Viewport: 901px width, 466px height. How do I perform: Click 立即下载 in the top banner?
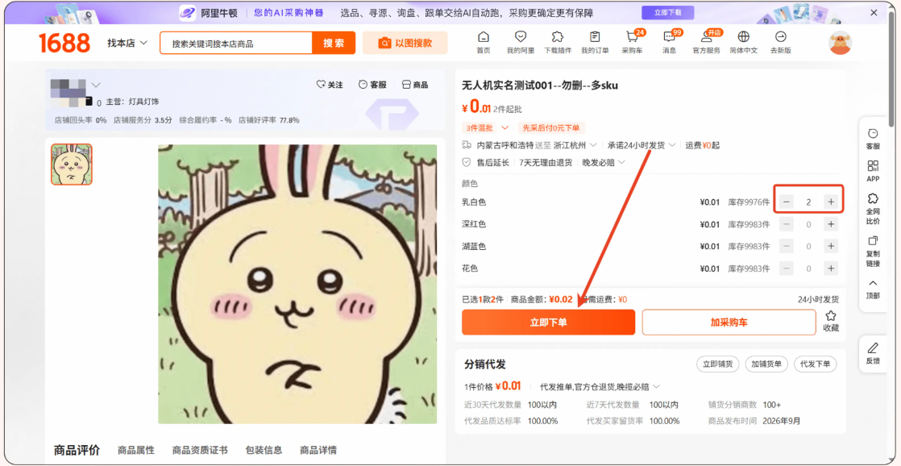tap(668, 13)
